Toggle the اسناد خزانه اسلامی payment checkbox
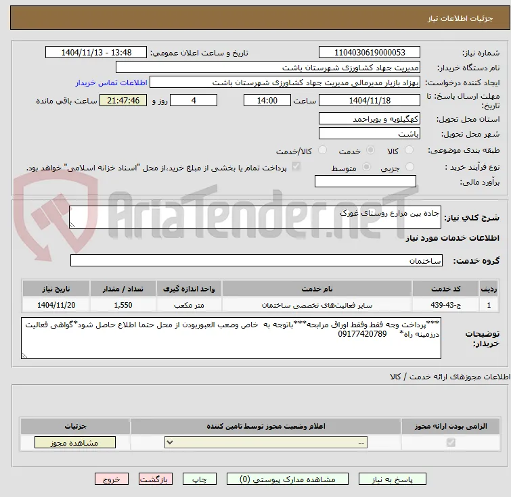 coord(296,167)
